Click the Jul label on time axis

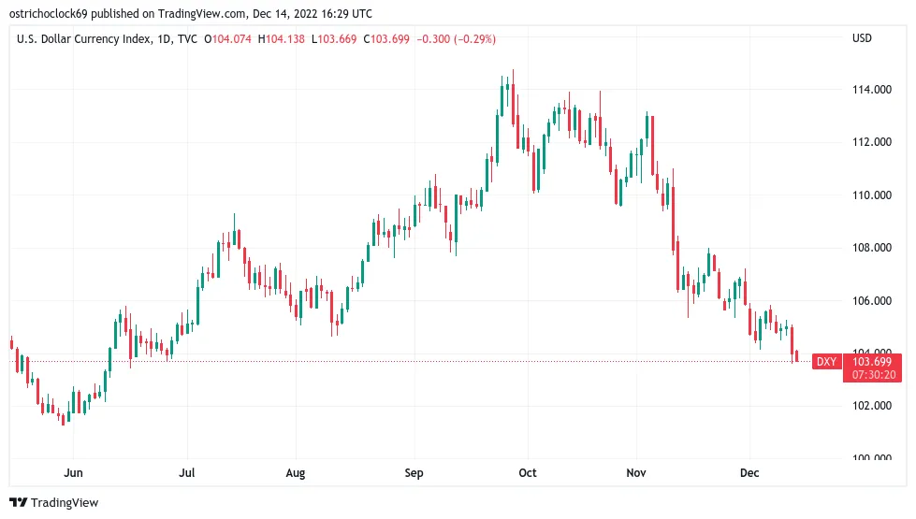(187, 473)
